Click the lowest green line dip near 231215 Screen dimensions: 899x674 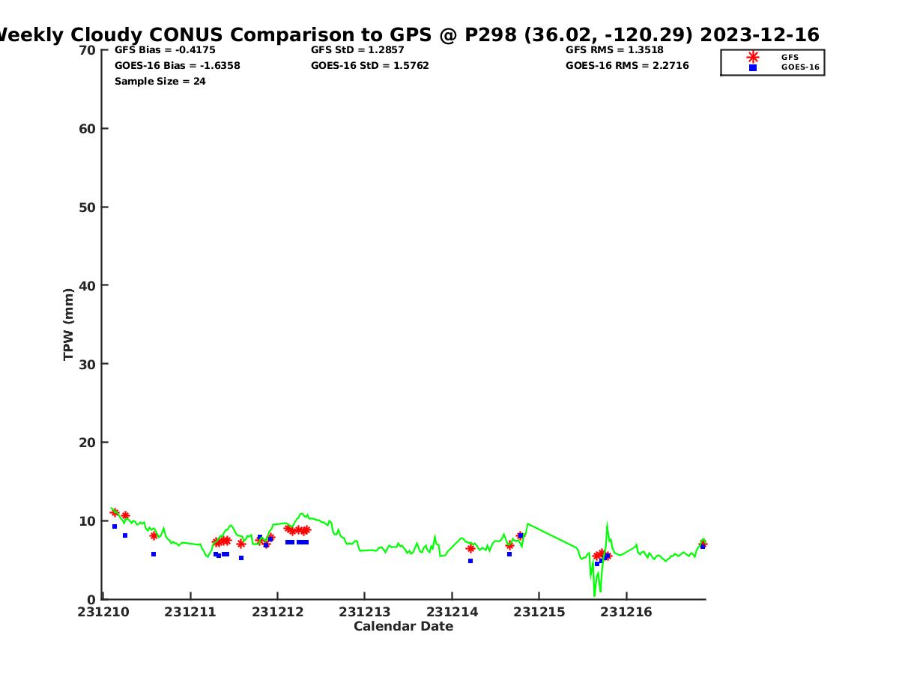point(594,595)
